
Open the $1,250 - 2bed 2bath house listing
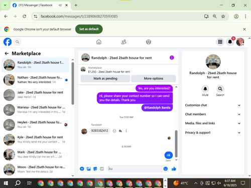(109, 72)
